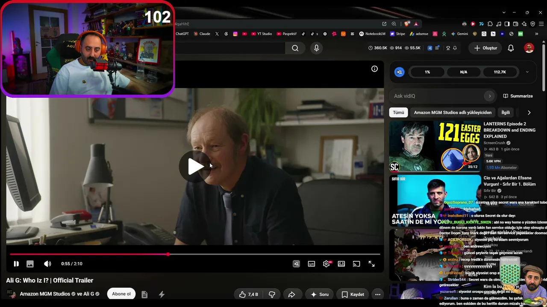Pause the video with the player pause button

pyautogui.click(x=16, y=264)
